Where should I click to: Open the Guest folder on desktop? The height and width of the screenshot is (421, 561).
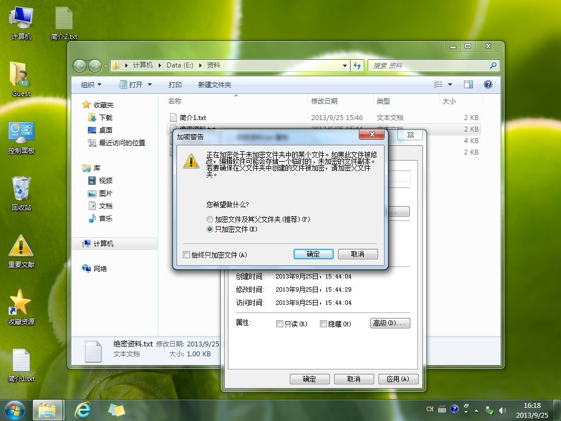click(21, 79)
